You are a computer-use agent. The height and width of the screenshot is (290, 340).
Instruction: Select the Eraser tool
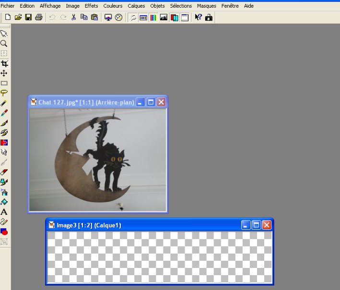pyautogui.click(x=4, y=172)
